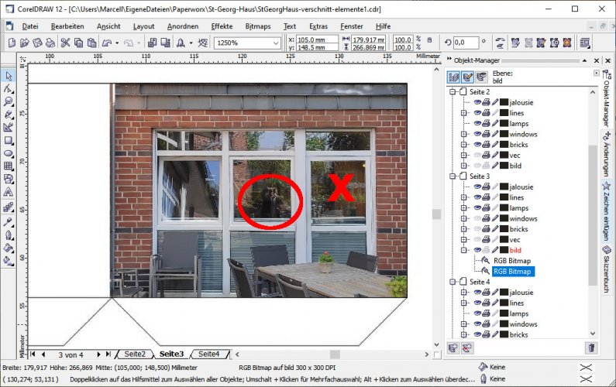Toggle Show Object Properties in Objekt-Manager
The width and height of the screenshot is (616, 387).
click(x=454, y=77)
